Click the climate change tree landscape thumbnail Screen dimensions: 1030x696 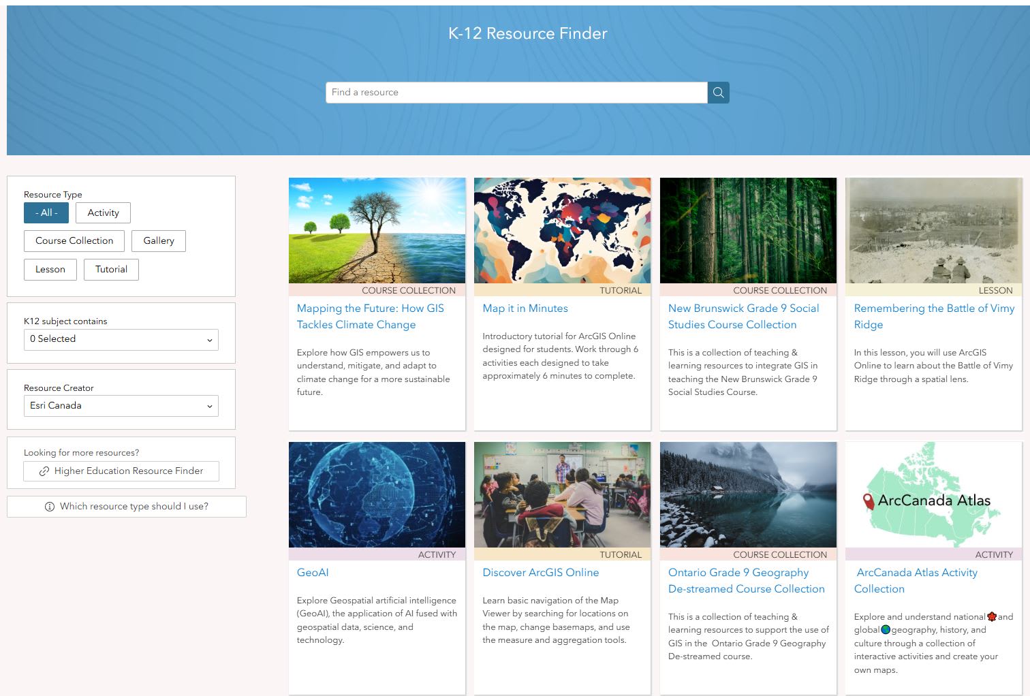click(377, 231)
